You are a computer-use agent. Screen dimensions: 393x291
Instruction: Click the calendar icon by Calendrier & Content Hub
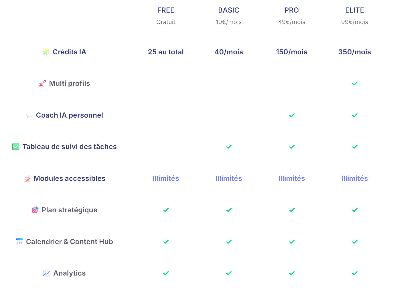coord(19,242)
